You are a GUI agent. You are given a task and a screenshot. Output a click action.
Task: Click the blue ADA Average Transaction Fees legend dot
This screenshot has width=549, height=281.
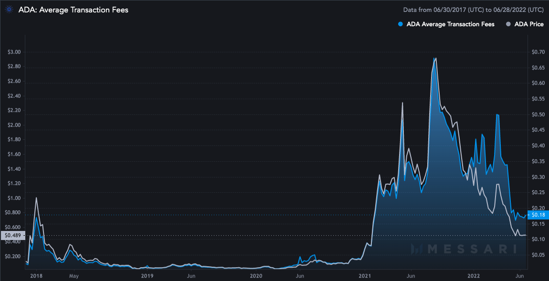tap(400, 24)
